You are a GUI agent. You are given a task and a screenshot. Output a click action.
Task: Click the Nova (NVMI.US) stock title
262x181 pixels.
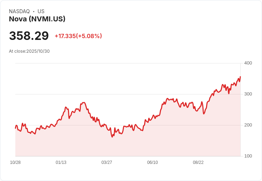(37, 19)
